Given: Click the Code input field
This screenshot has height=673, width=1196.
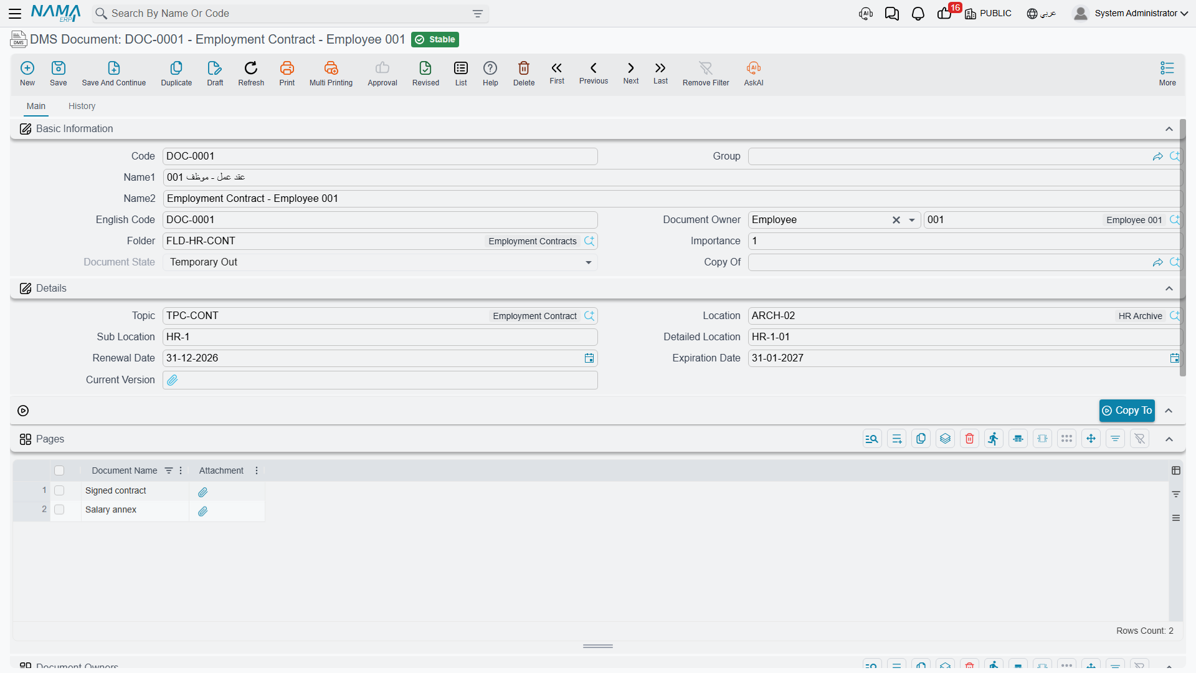Looking at the screenshot, I should [x=380, y=156].
